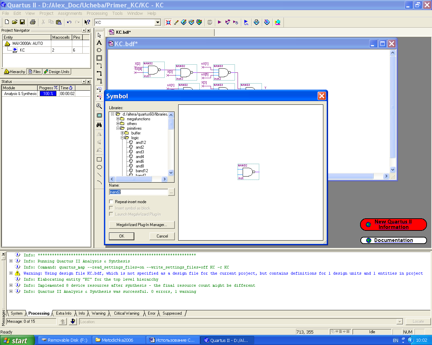Select the and3 primitive in the library
Screen dimensions: 432x345
pyautogui.click(x=140, y=152)
